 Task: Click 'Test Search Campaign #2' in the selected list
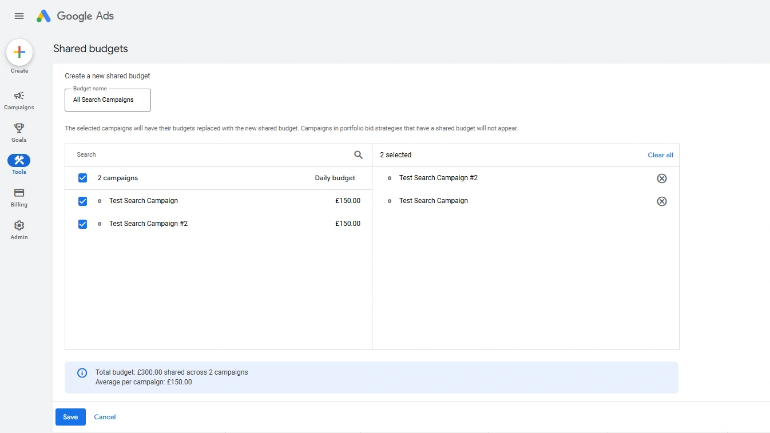click(x=438, y=178)
